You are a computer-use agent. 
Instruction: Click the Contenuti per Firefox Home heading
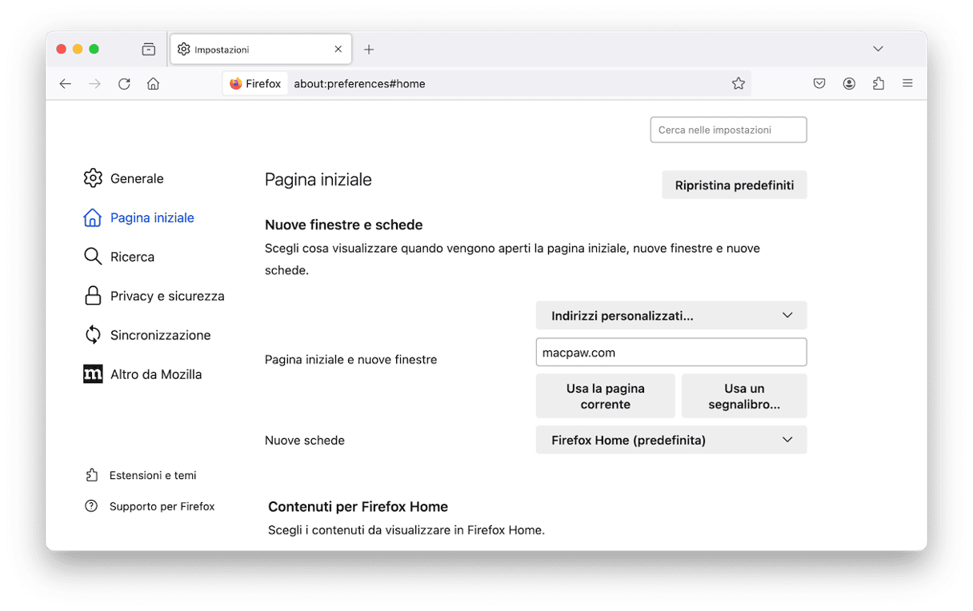(x=358, y=507)
